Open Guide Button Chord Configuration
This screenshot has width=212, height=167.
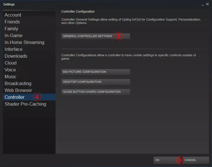click(96, 92)
